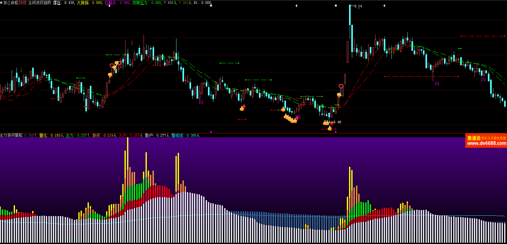Viewport: 507px width, 244px height.
Task: Click the thumbs-up icon below the 6.46 label
Action: (330, 128)
